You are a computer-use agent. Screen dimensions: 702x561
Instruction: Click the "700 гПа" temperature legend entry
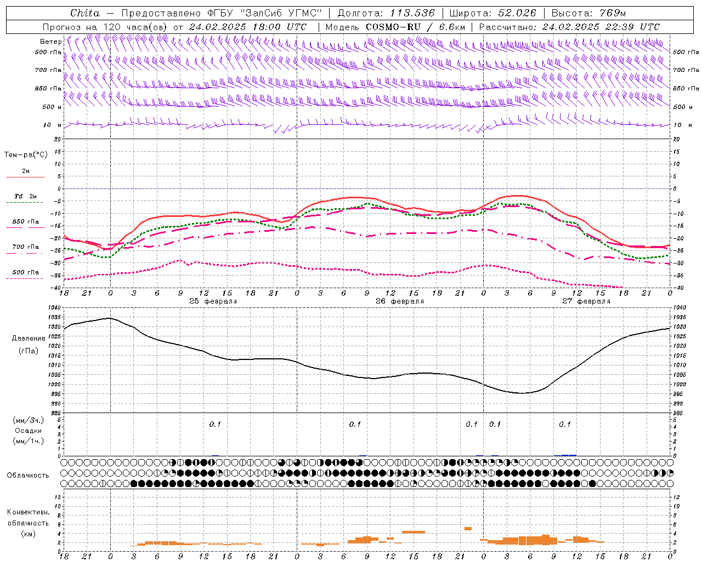(26, 247)
